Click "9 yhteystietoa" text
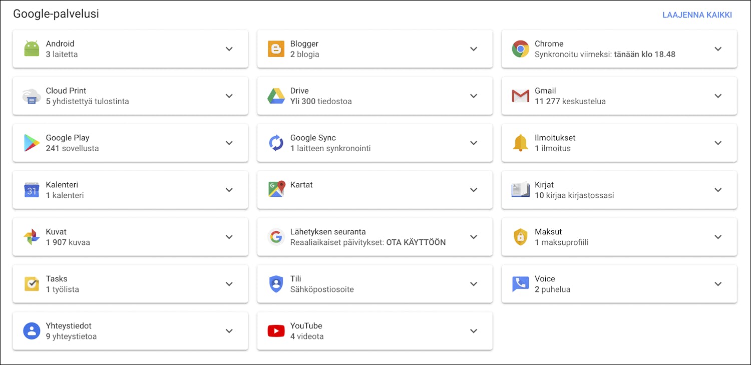Image resolution: width=751 pixels, height=365 pixels. coord(71,336)
